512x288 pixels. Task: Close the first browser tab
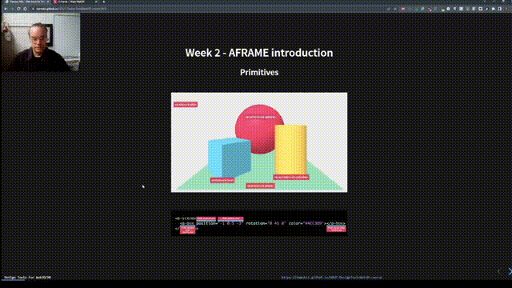click(48, 2)
